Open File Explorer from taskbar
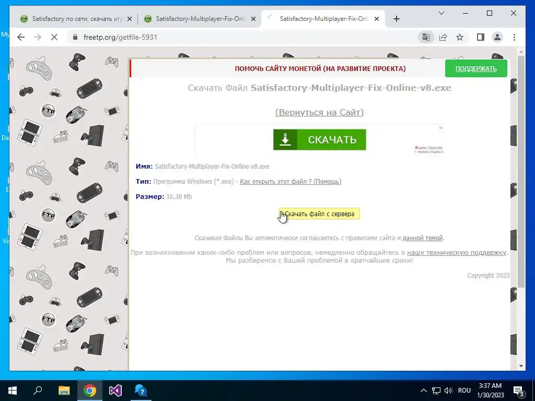535x401 pixels. 64,391
